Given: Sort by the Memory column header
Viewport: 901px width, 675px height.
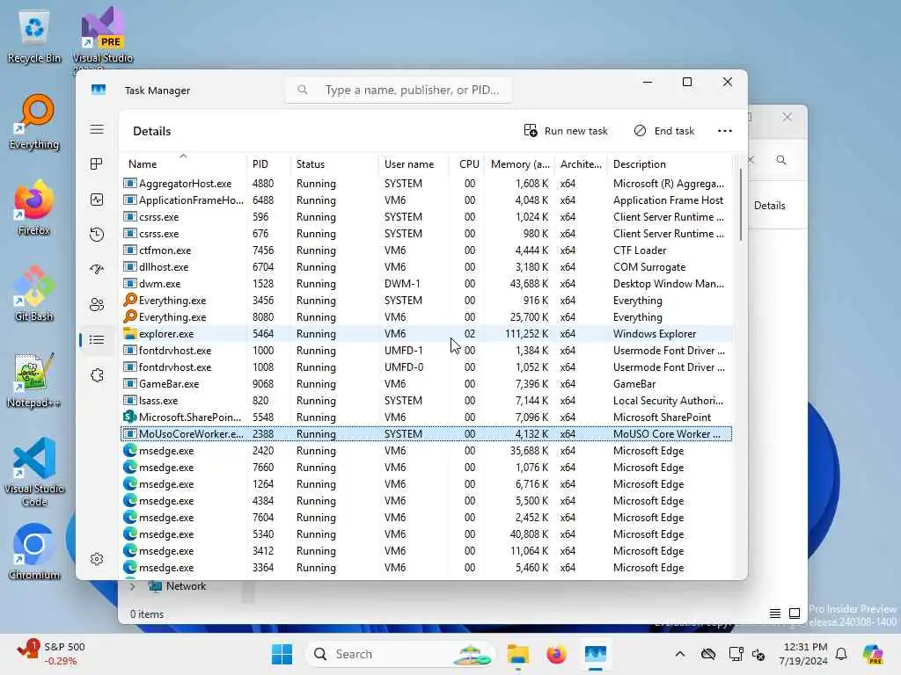Looking at the screenshot, I should coord(520,164).
